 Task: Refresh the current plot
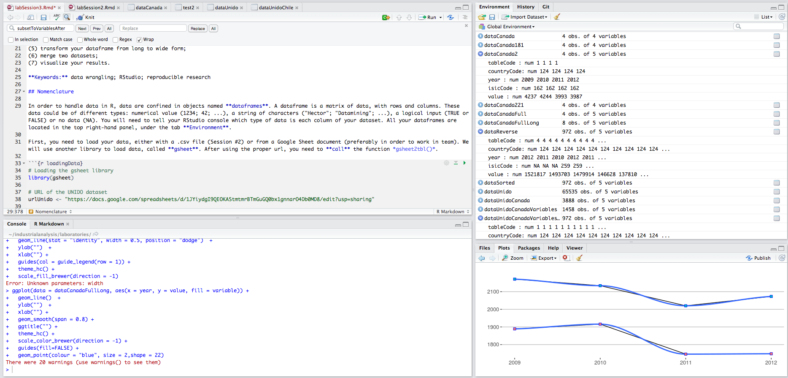(782, 258)
